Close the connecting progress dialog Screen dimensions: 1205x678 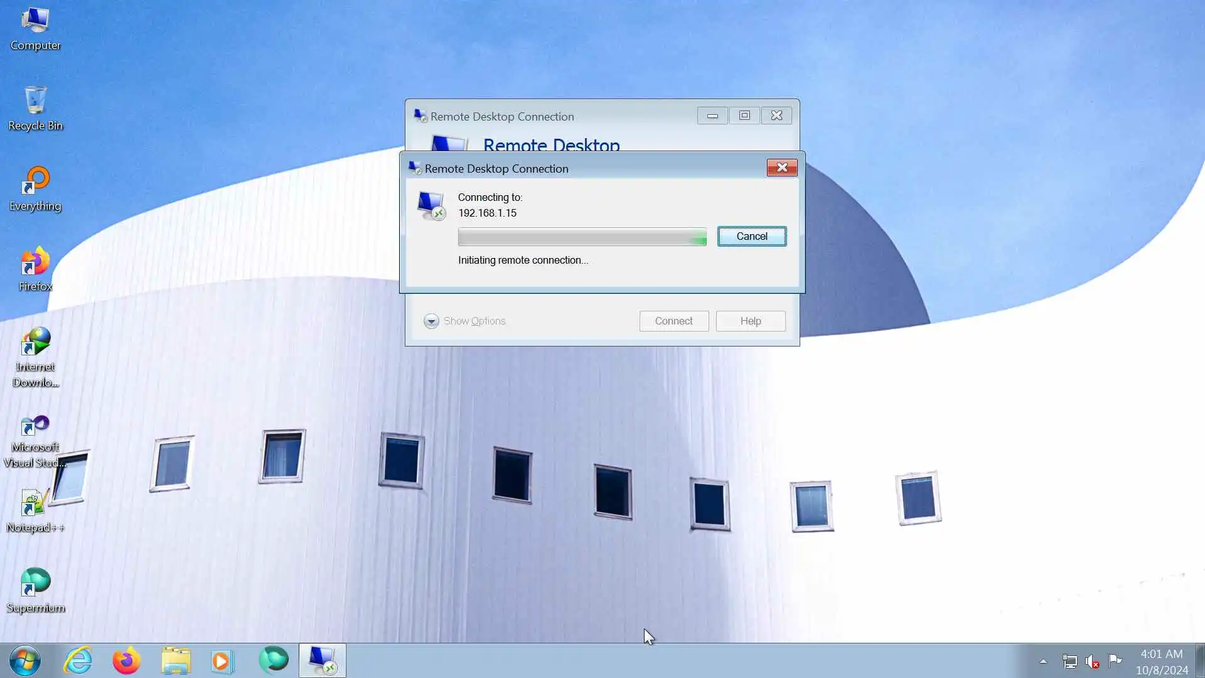pyautogui.click(x=781, y=168)
